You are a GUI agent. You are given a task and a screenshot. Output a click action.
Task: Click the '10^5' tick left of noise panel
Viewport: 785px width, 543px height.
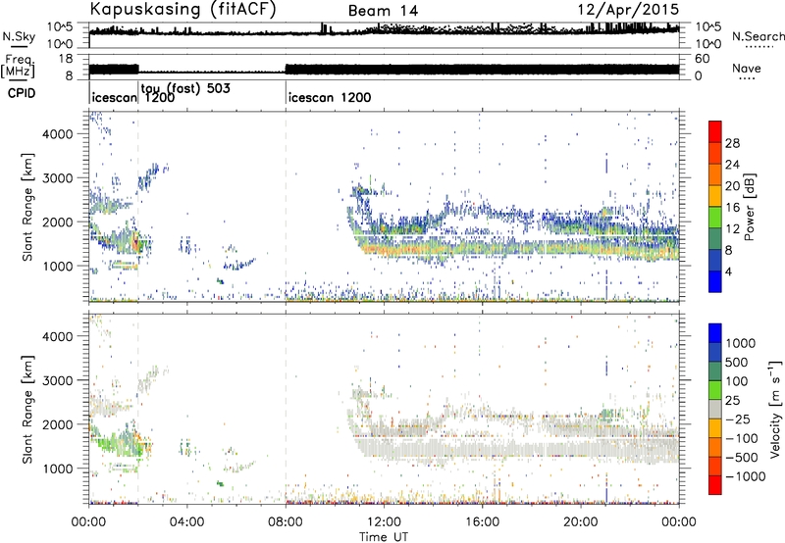[x=61, y=27]
